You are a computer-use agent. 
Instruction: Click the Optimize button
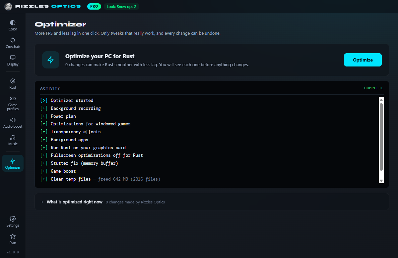click(x=363, y=60)
